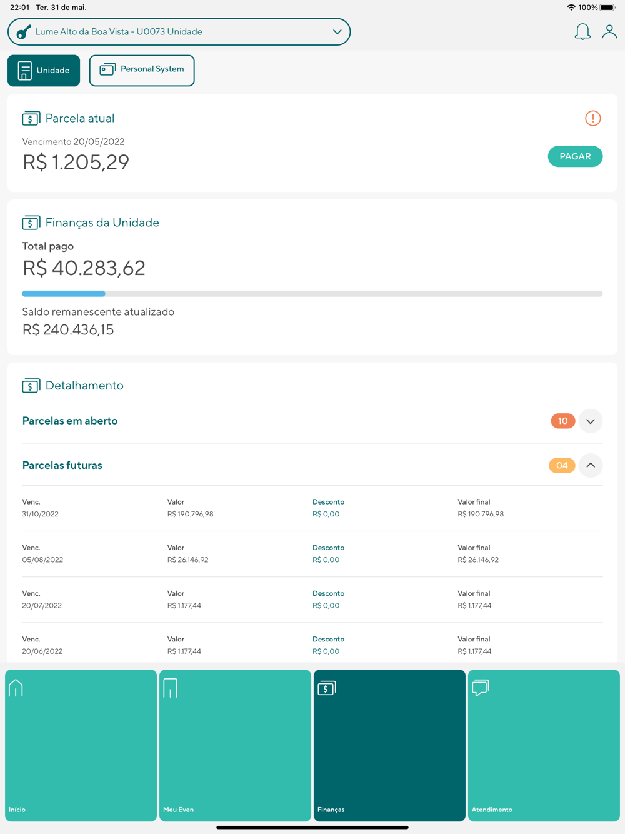Click the battery status icon
625x834 pixels.
pos(608,8)
